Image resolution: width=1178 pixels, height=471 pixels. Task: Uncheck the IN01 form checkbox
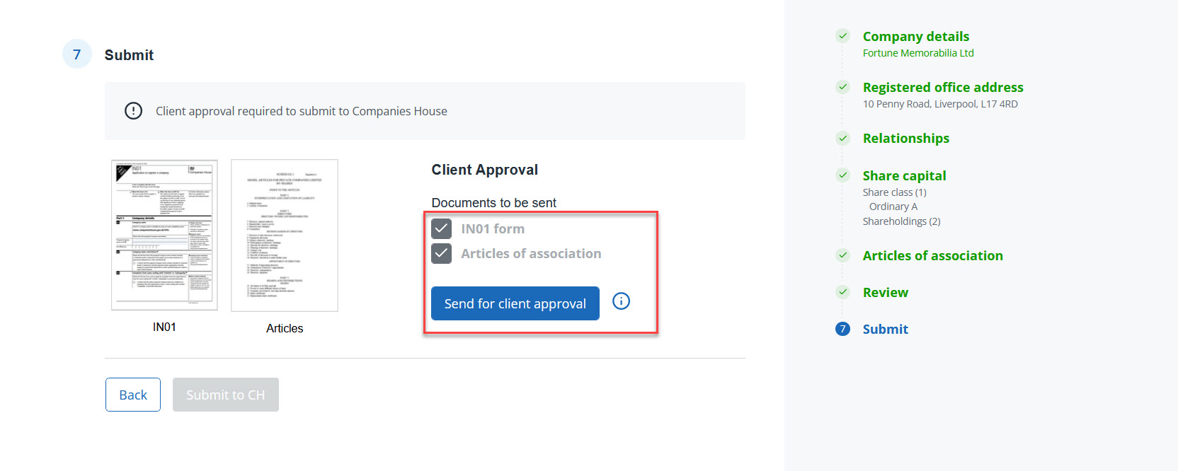click(442, 228)
